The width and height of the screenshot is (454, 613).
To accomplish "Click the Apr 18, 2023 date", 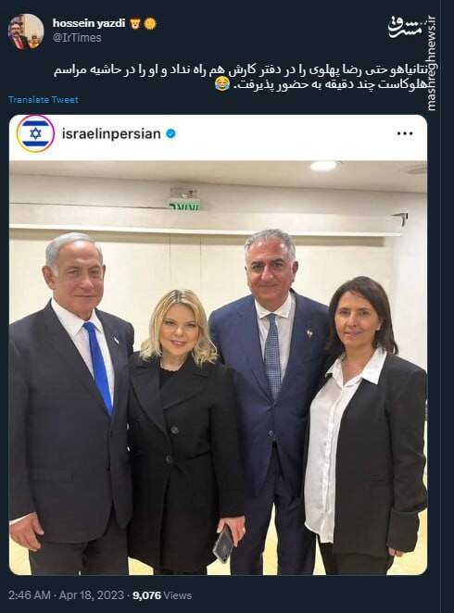I will (x=92, y=595).
